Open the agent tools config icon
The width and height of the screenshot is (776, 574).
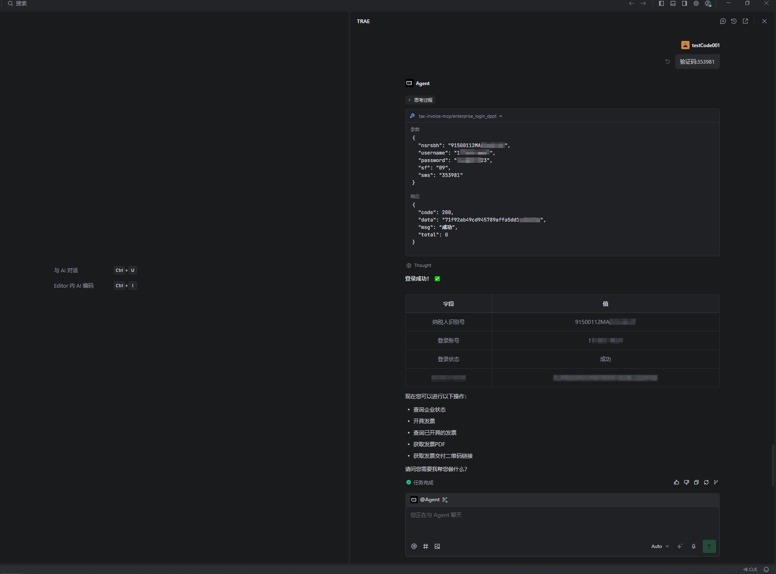(x=445, y=500)
